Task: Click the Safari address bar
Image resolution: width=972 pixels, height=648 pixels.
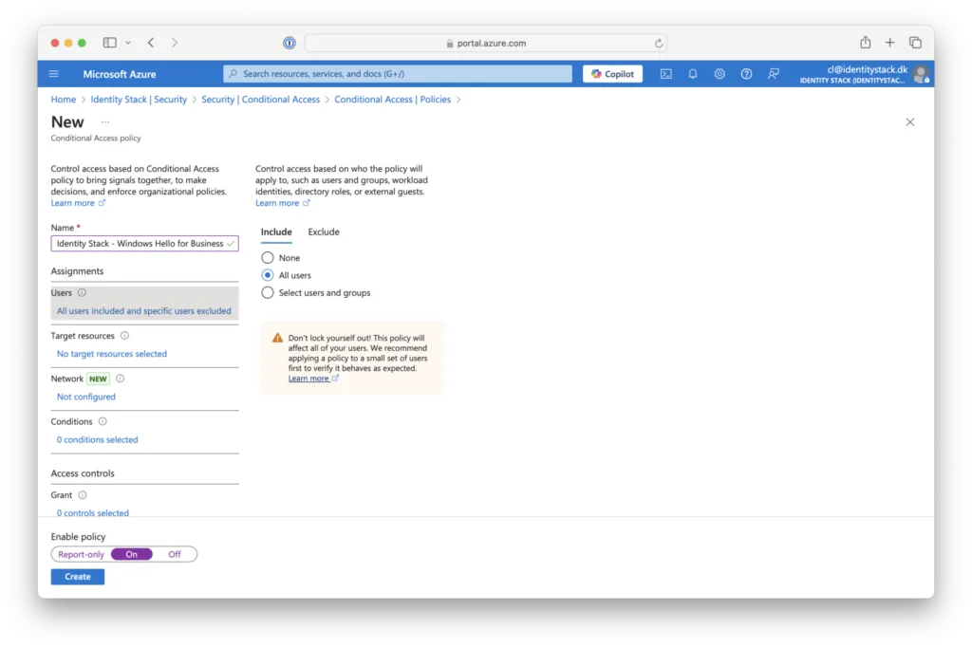Action: pyautogui.click(x=486, y=44)
